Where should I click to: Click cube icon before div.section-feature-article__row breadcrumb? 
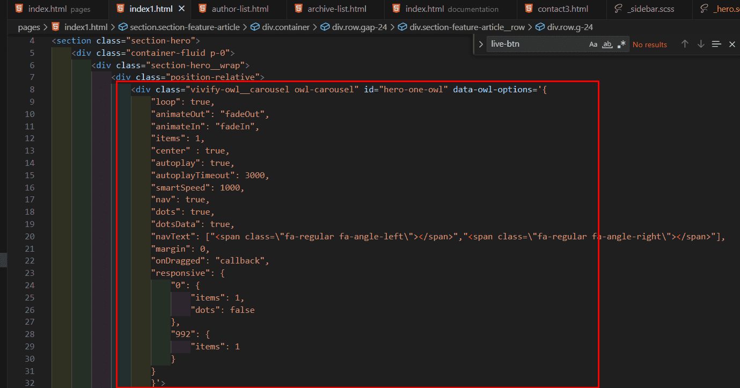402,27
